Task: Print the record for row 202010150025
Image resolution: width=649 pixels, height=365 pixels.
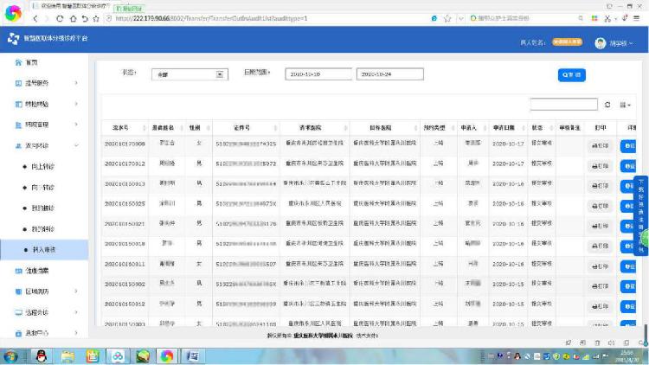Action: 600,206
